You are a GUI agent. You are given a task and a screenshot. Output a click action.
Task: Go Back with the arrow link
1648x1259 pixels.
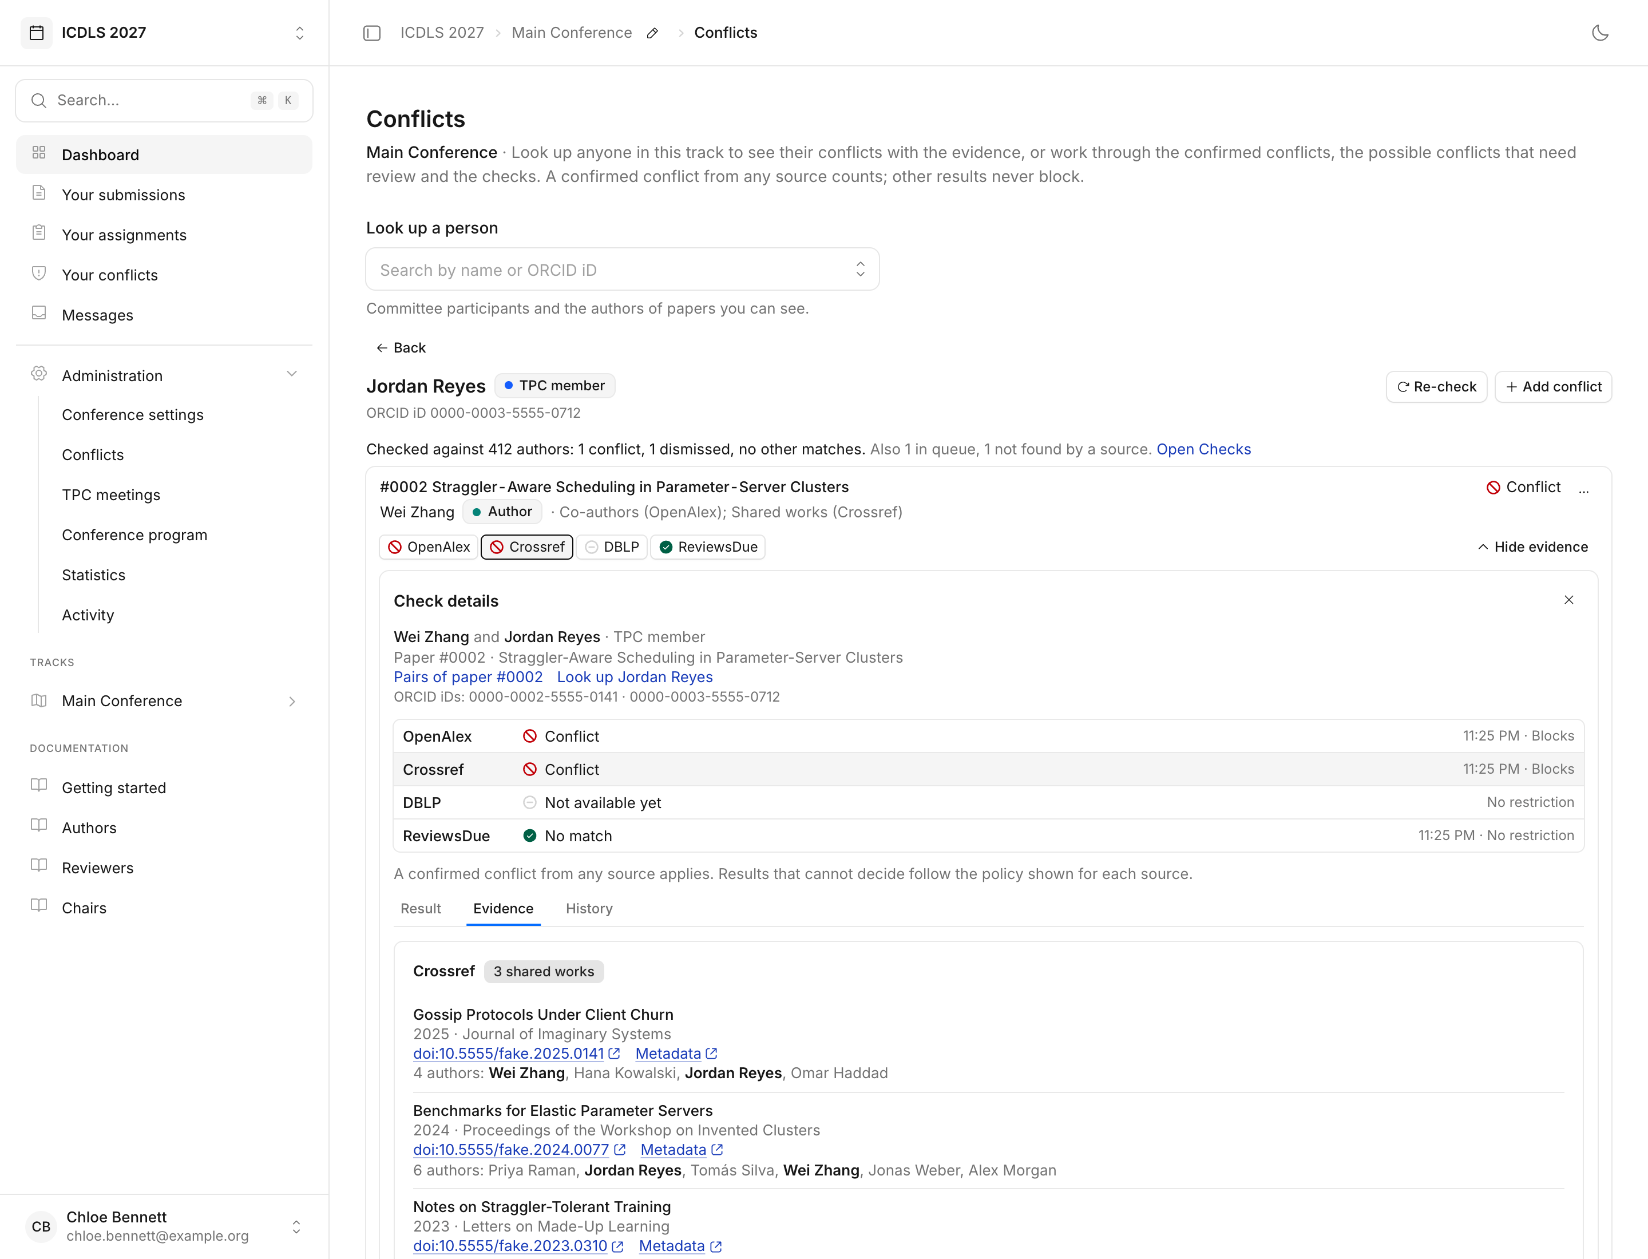[x=400, y=348]
